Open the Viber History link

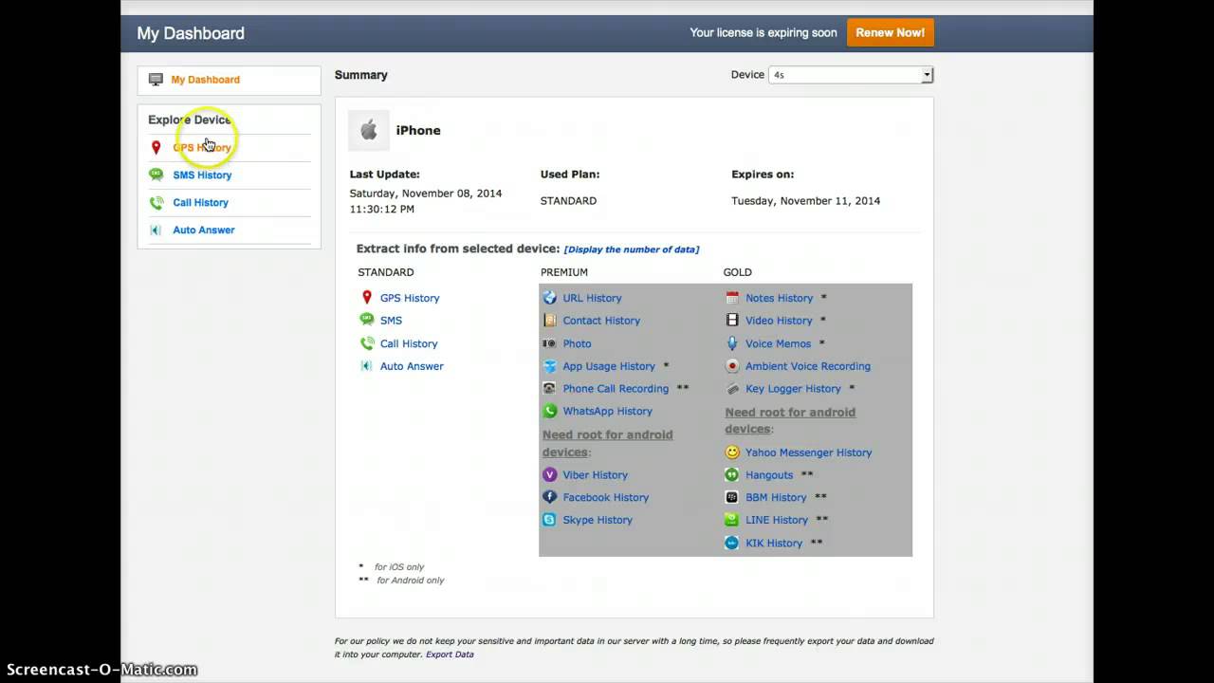[595, 475]
